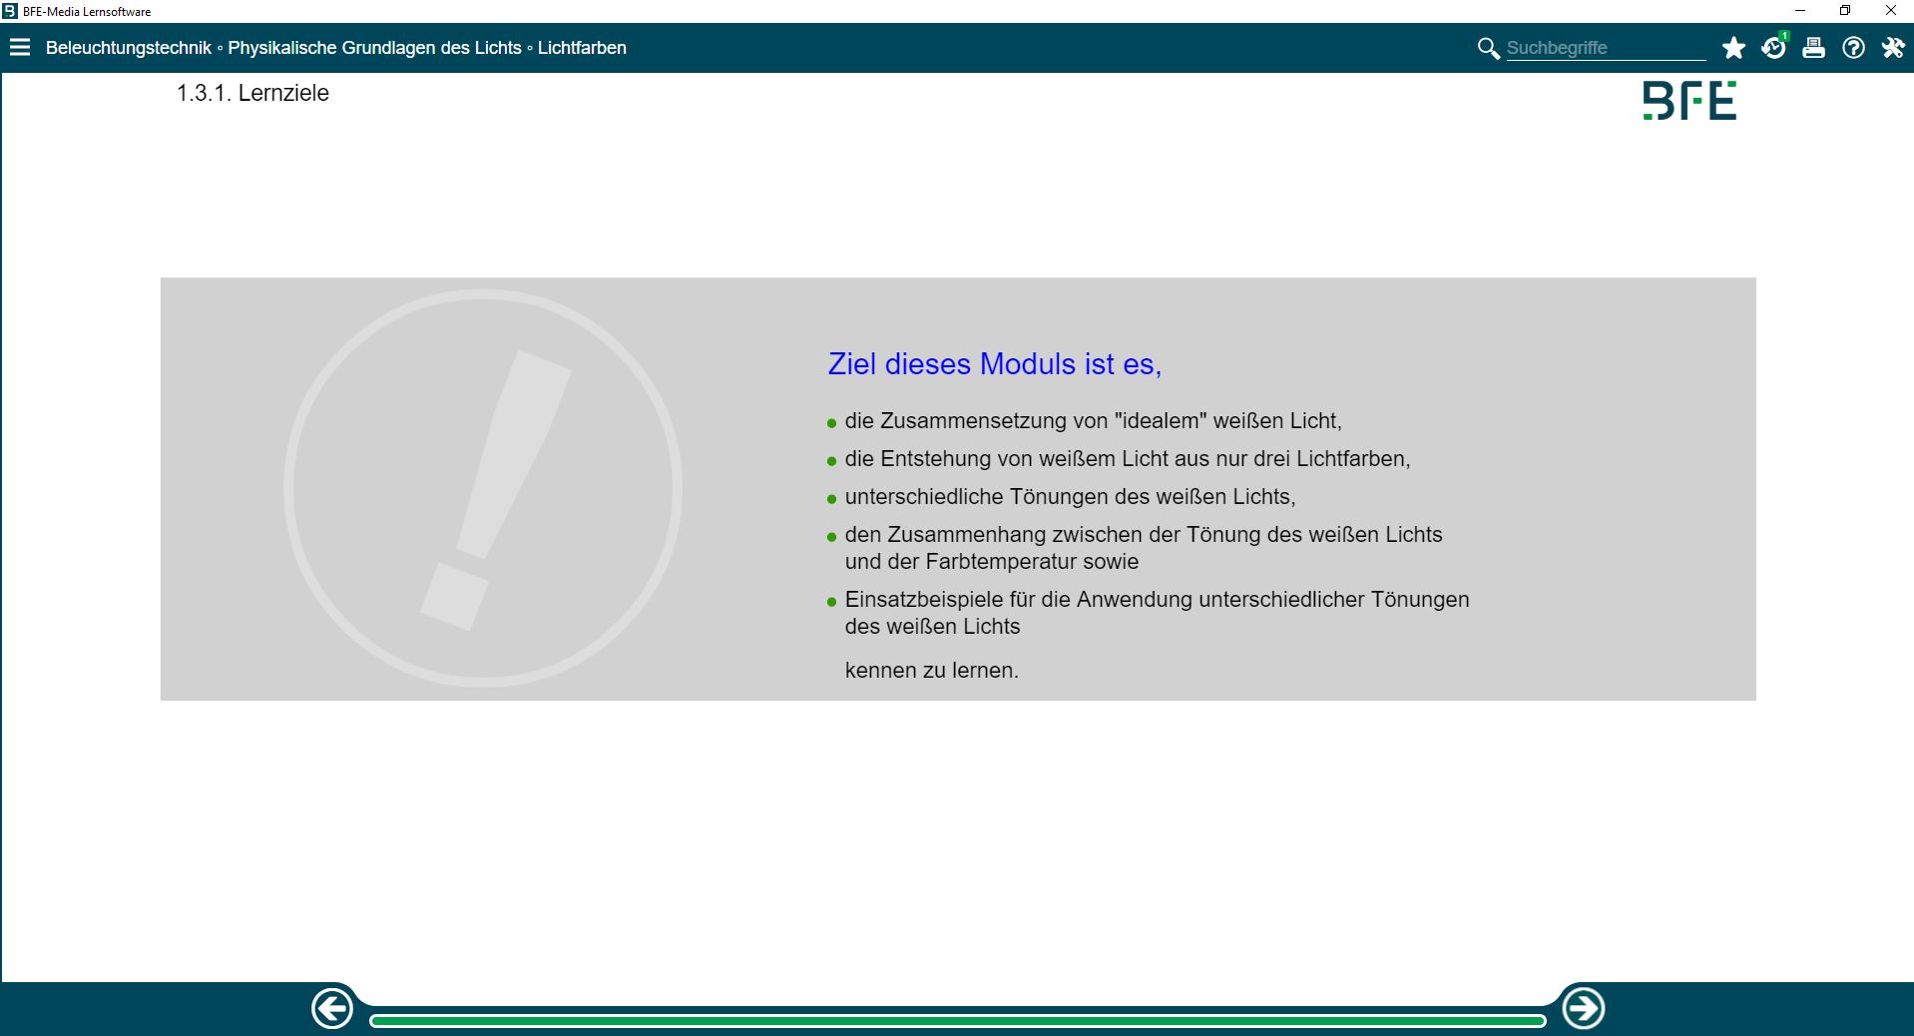Screen dimensions: 1914x1036
Task: Restore down the application window
Action: [x=1845, y=11]
